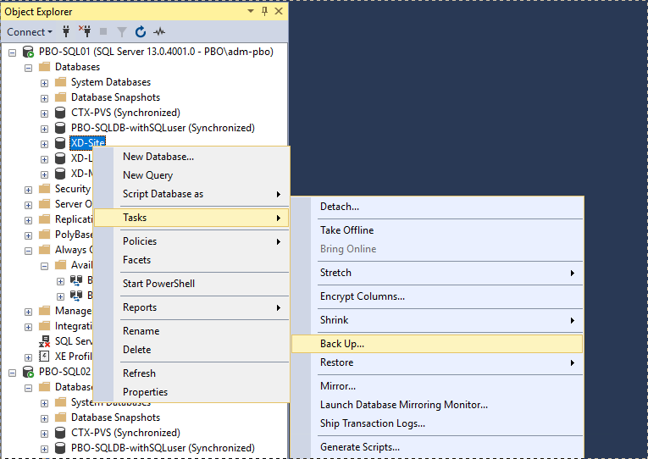
Task: Collapse the PBO-SQL01 server node
Action: click(x=12, y=52)
